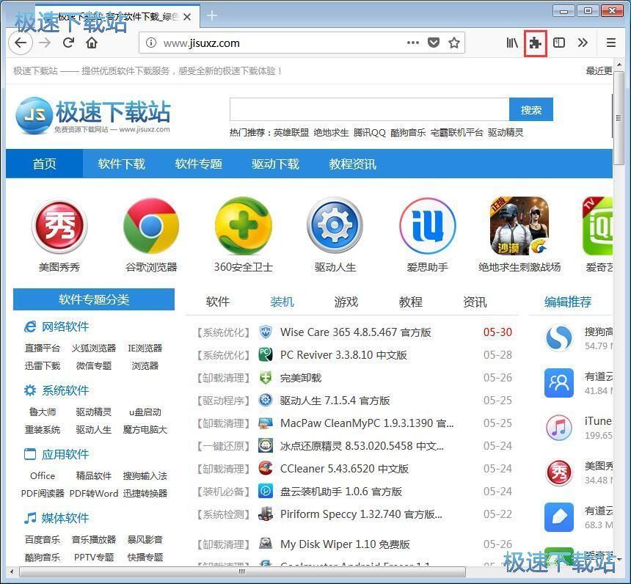This screenshot has width=631, height=584.
Task: Click the 【系统优化】 tag on Wise Care row
Action: click(223, 332)
